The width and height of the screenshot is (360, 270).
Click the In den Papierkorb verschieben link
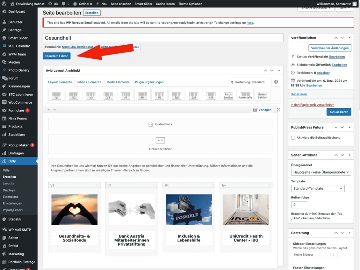[x=312, y=104]
